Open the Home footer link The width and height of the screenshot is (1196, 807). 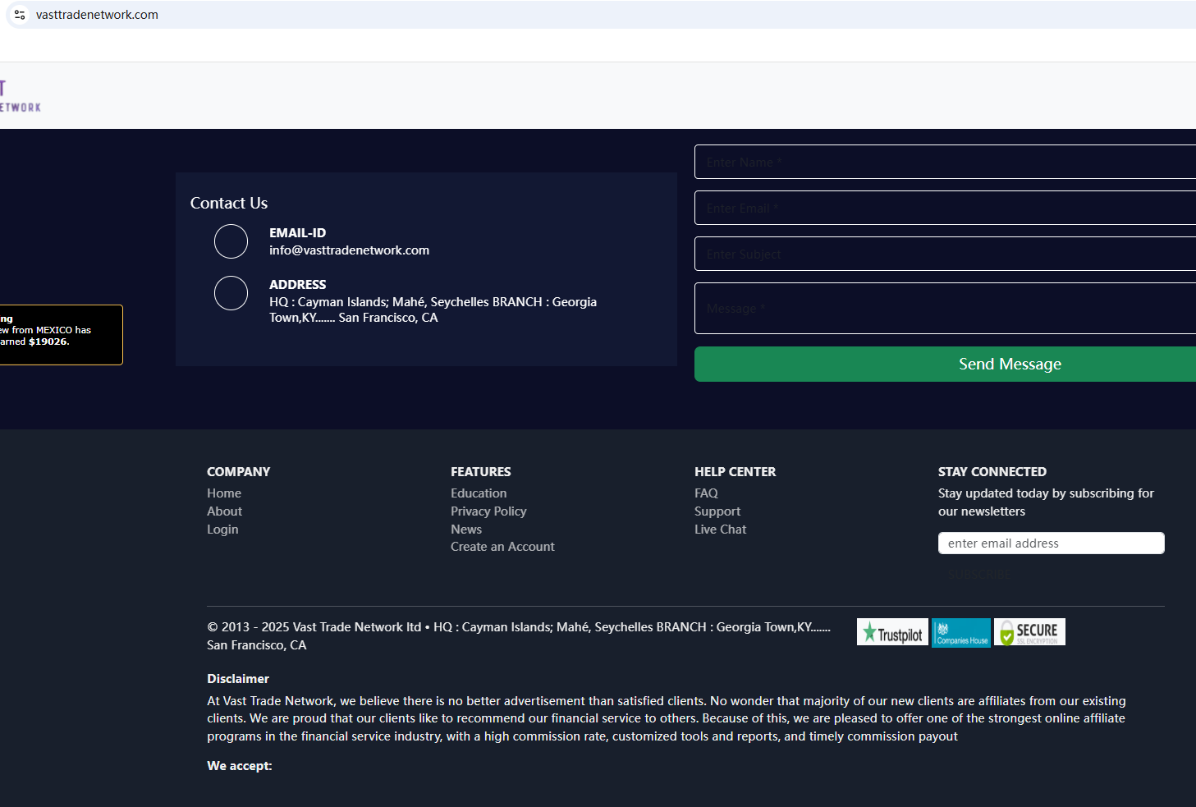pyautogui.click(x=224, y=493)
